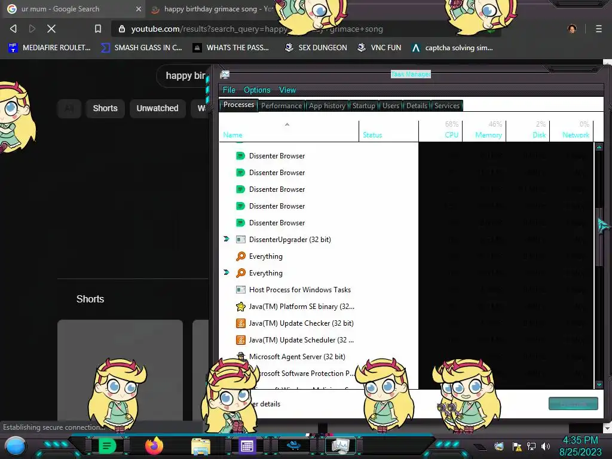Image resolution: width=612 pixels, height=459 pixels.
Task: Sort processes by Memory column
Action: click(x=484, y=131)
